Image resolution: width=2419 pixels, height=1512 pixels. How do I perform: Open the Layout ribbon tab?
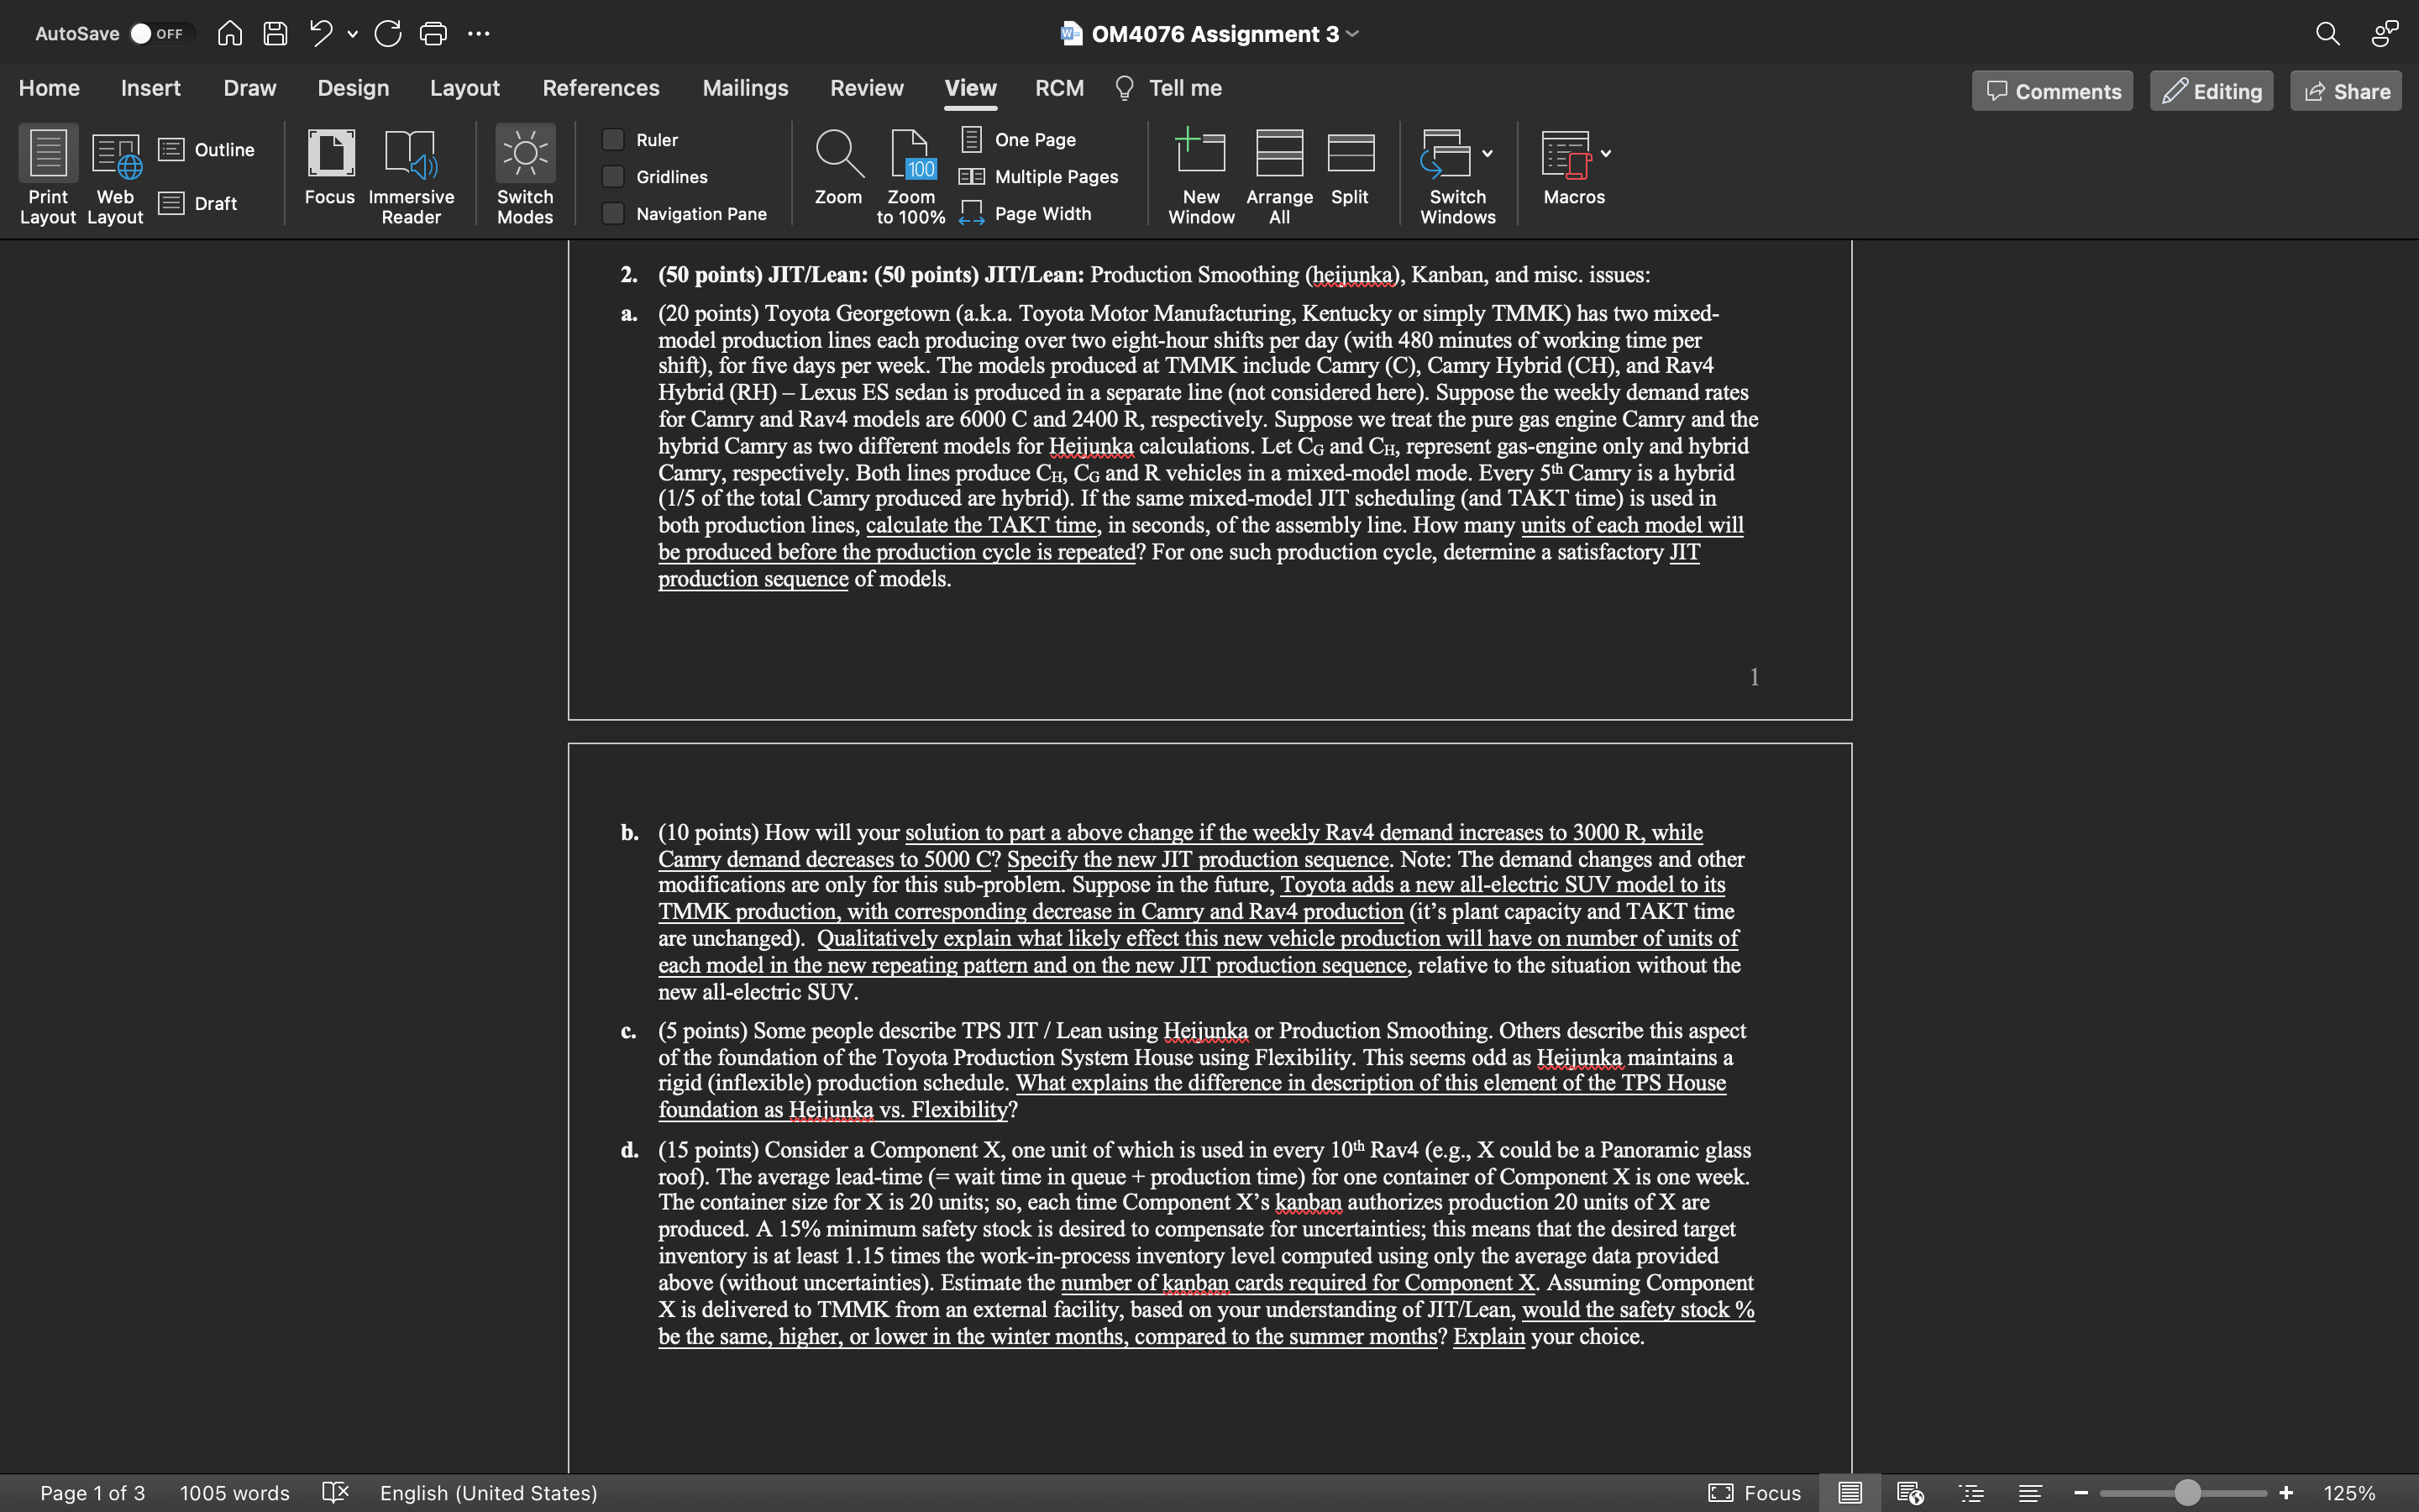click(x=464, y=88)
